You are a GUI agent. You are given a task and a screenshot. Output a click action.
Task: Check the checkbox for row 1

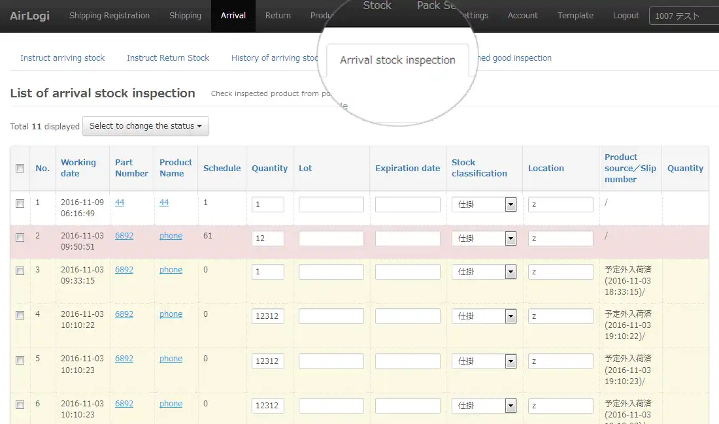(x=20, y=204)
